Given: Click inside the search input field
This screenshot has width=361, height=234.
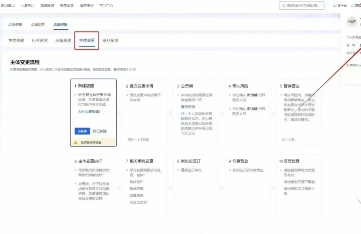Looking at the screenshot, I should (x=304, y=5).
